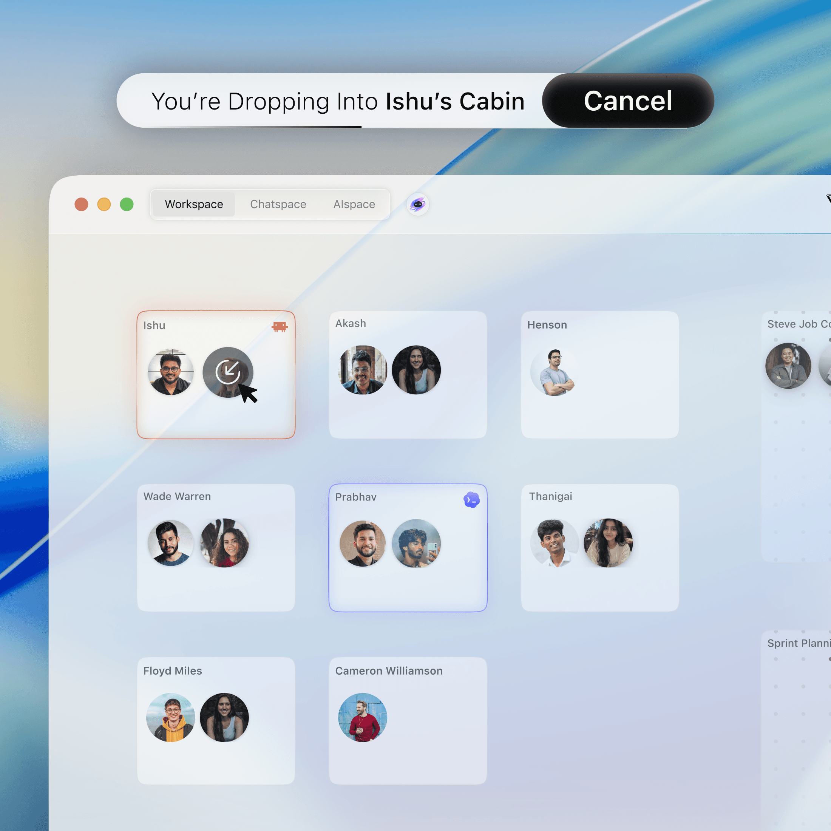Click the Thanigai cabin name label

(x=551, y=496)
